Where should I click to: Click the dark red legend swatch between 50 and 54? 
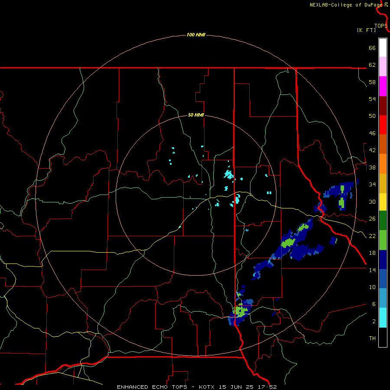click(383, 106)
